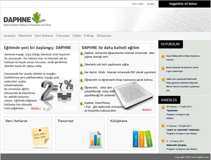The height and width of the screenshot is (160, 211).
Task: Open the Transcript card title
Action: [x=65, y=121]
